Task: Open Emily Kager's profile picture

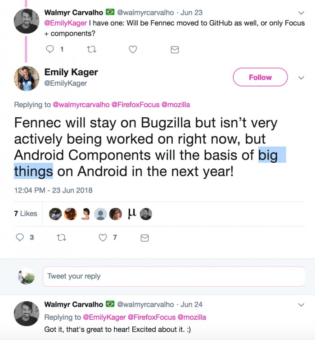Action: (26, 78)
